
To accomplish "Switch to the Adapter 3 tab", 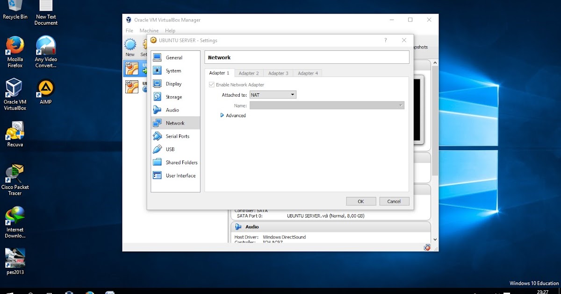I will (278, 73).
